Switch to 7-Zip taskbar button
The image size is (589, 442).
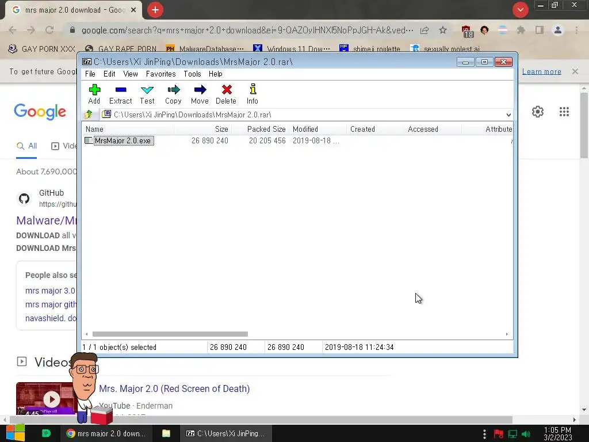[x=225, y=433]
